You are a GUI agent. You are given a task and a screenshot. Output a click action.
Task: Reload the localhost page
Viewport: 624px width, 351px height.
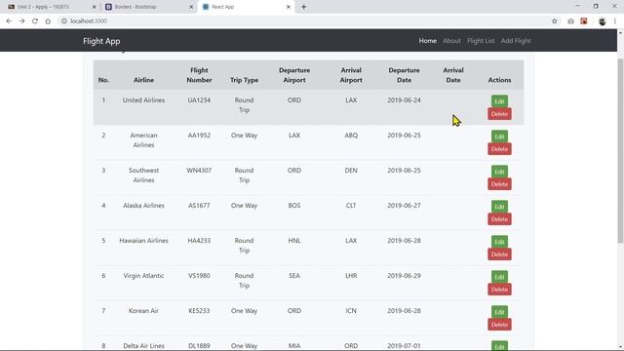click(x=35, y=21)
